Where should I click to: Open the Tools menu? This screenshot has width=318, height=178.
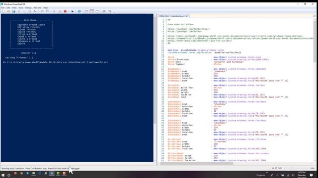[21, 8]
